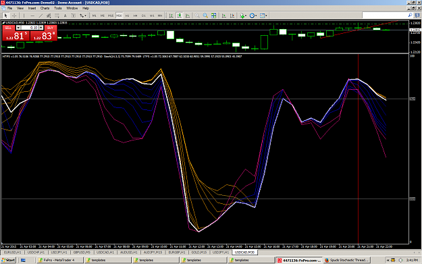Switch to GOLD,M15 chart tab
Image resolution: width=422 pixels, height=264 pixels.
(199, 253)
